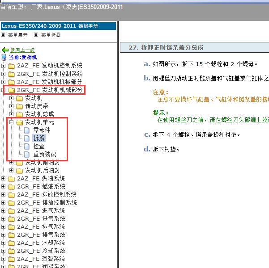The width and height of the screenshot is (269, 268).
Task: Collapse the 发动机单元 folder
Action: (11, 122)
